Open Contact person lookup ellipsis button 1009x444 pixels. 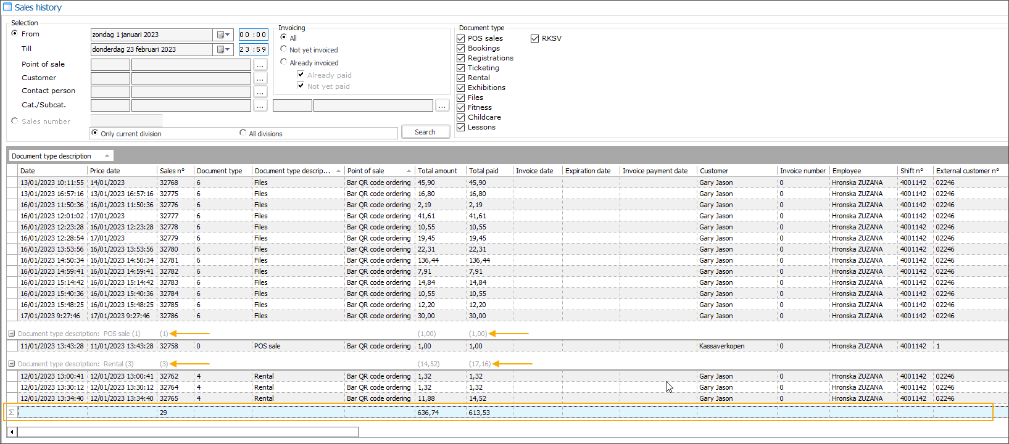pos(260,92)
